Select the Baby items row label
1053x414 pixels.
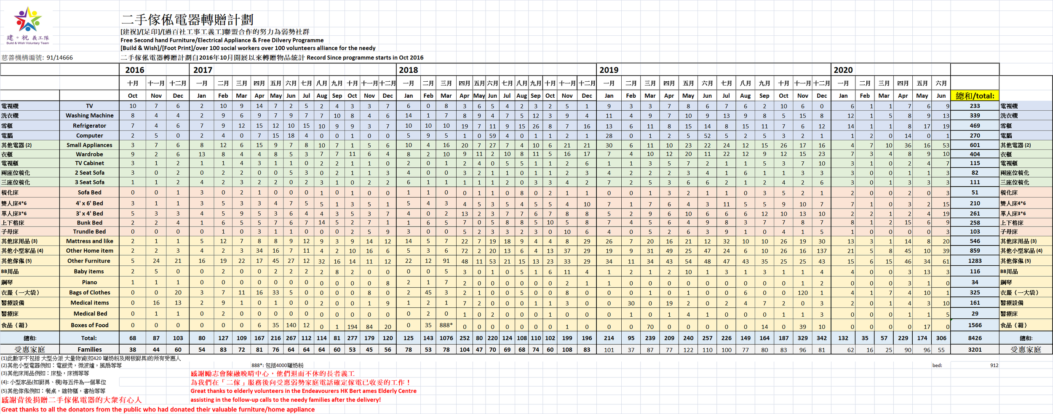click(89, 272)
